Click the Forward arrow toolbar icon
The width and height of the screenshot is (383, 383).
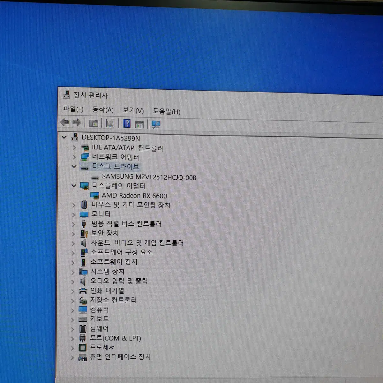77,123
